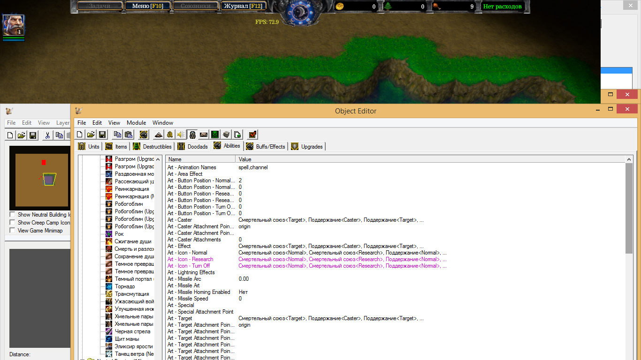Click the fist icon in Object Editor toolbar

[144, 135]
